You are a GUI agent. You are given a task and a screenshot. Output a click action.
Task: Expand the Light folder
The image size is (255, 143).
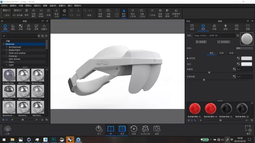click(x=7, y=65)
